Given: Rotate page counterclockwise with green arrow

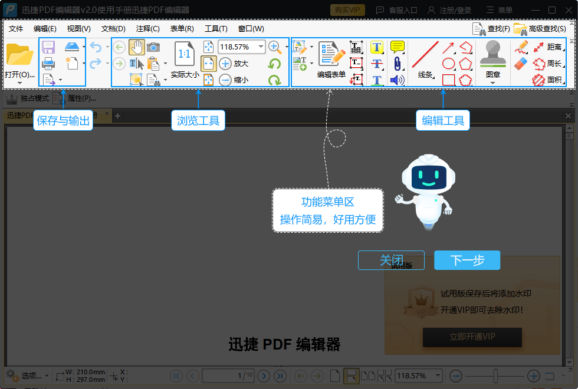Looking at the screenshot, I should (x=274, y=64).
